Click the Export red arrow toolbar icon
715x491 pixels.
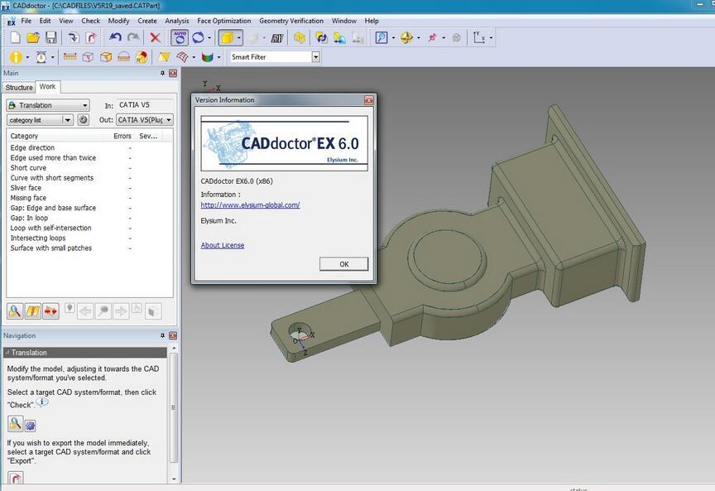coord(92,38)
